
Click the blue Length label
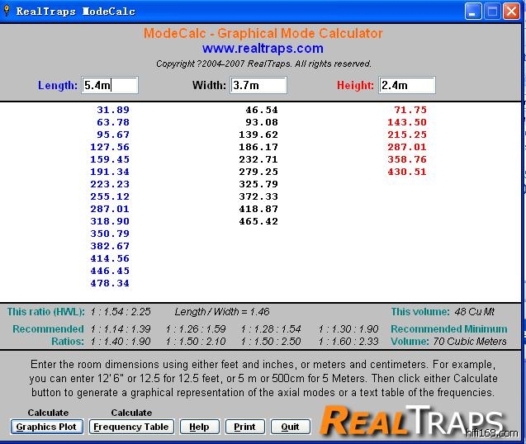(x=58, y=86)
